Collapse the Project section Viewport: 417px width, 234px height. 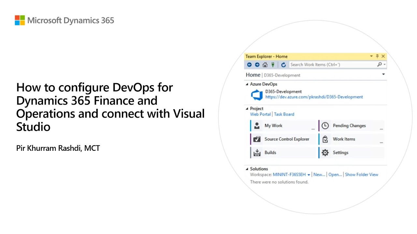tap(247, 109)
